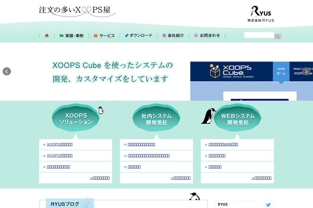Click the ホーム tab in XOOPS Cube slide
The height and width of the screenshot is (208, 313).
(281, 71)
